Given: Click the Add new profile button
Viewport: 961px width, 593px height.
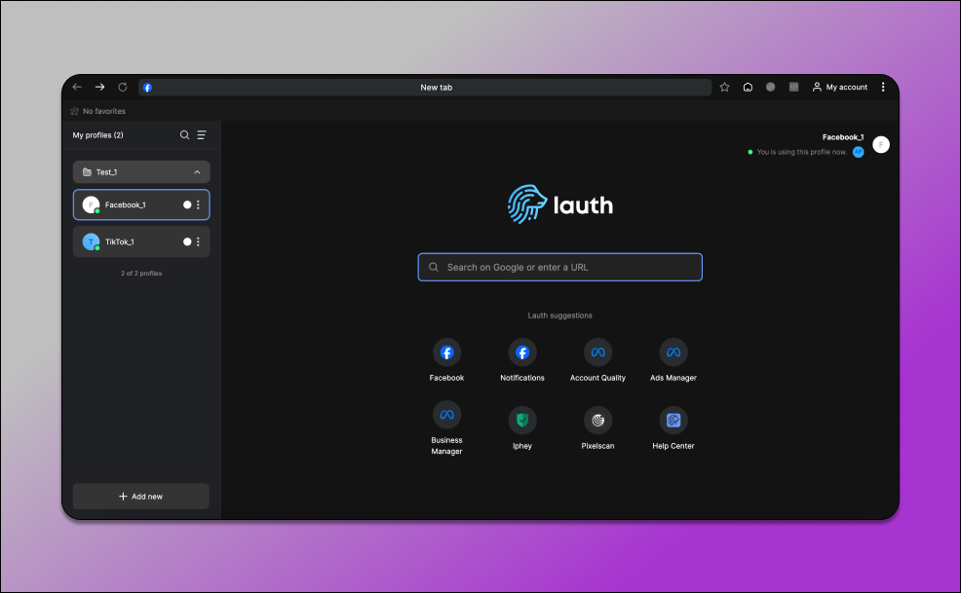Looking at the screenshot, I should (140, 496).
